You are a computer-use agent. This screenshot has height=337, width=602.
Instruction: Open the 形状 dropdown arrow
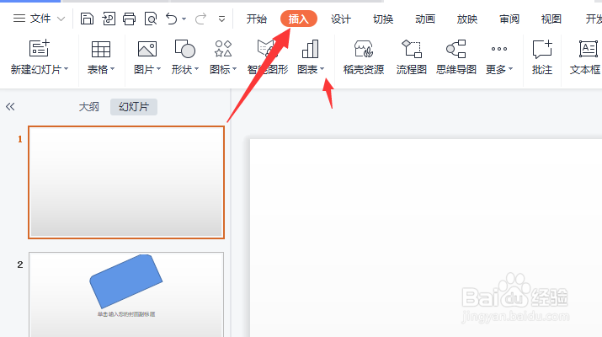[196, 69]
